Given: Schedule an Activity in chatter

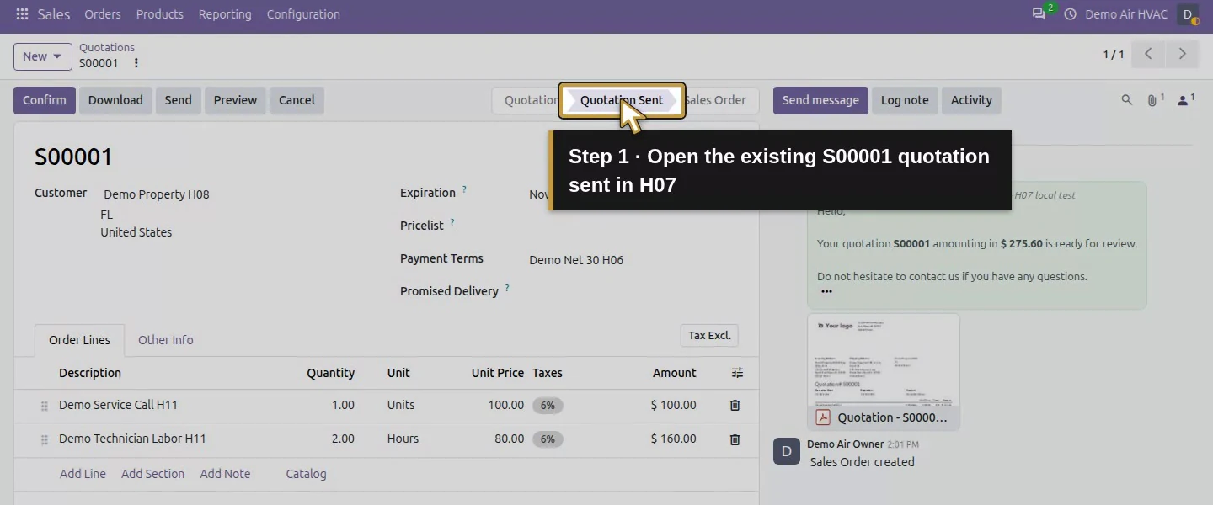Looking at the screenshot, I should click(x=971, y=100).
